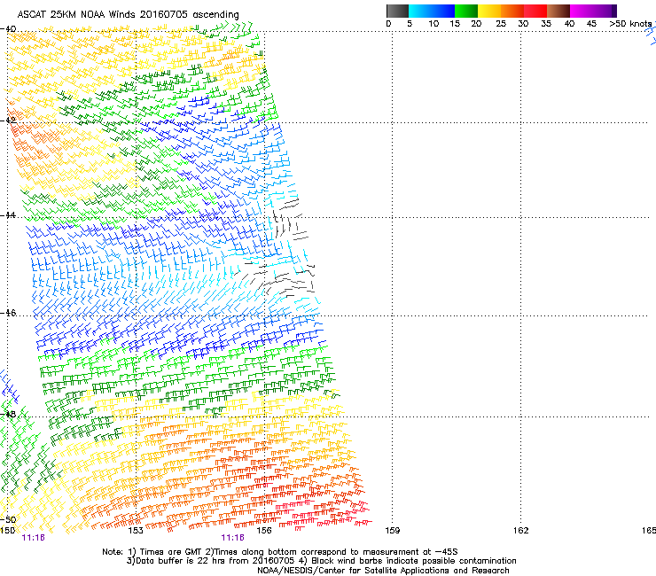656x576 pixels.
Task: Pick the yellow 20-25 knots legend swatch
Action: click(x=489, y=11)
